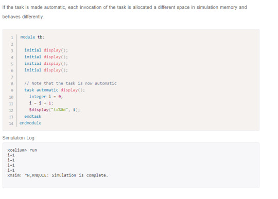This screenshot has height=199, width=278.
Task: Click the 'integer i = 0;' line
Action: tap(46, 97)
